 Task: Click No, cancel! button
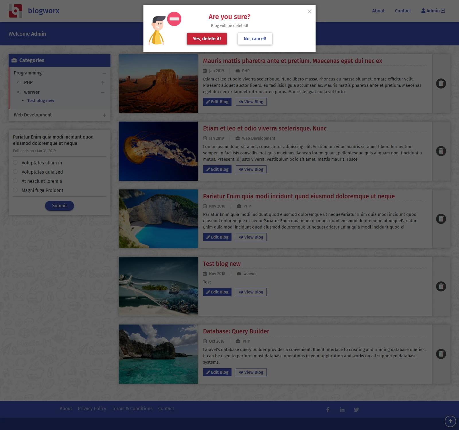tap(255, 39)
